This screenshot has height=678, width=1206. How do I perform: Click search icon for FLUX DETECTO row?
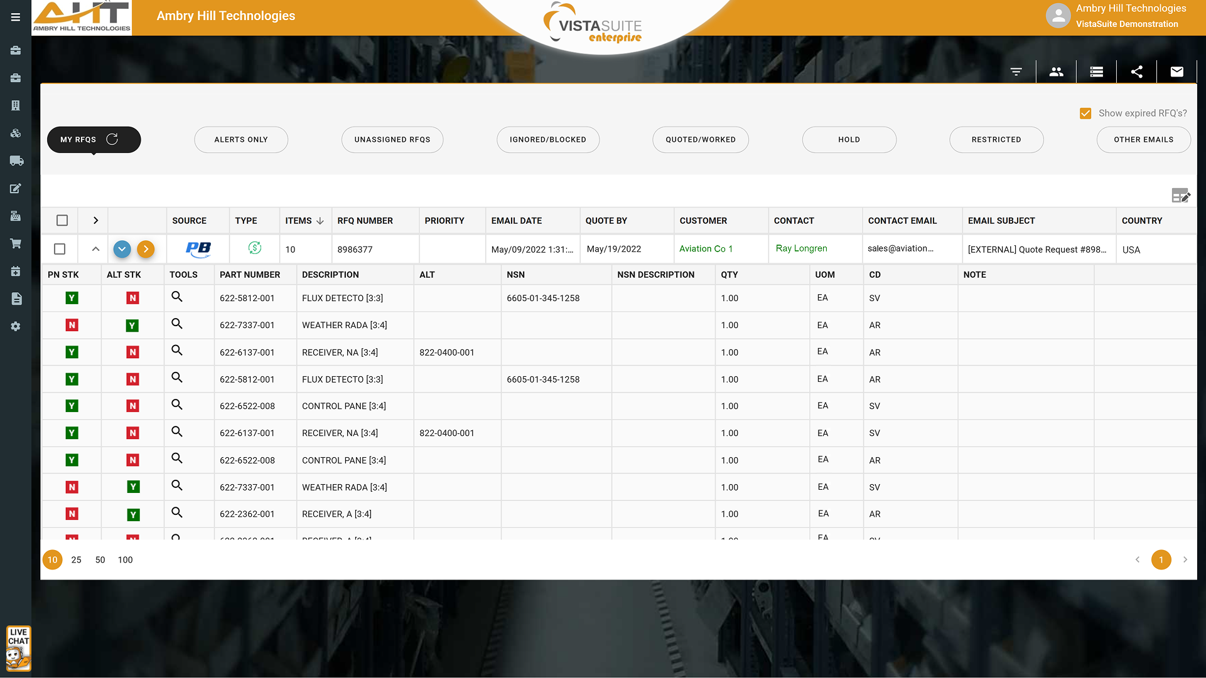coord(177,297)
